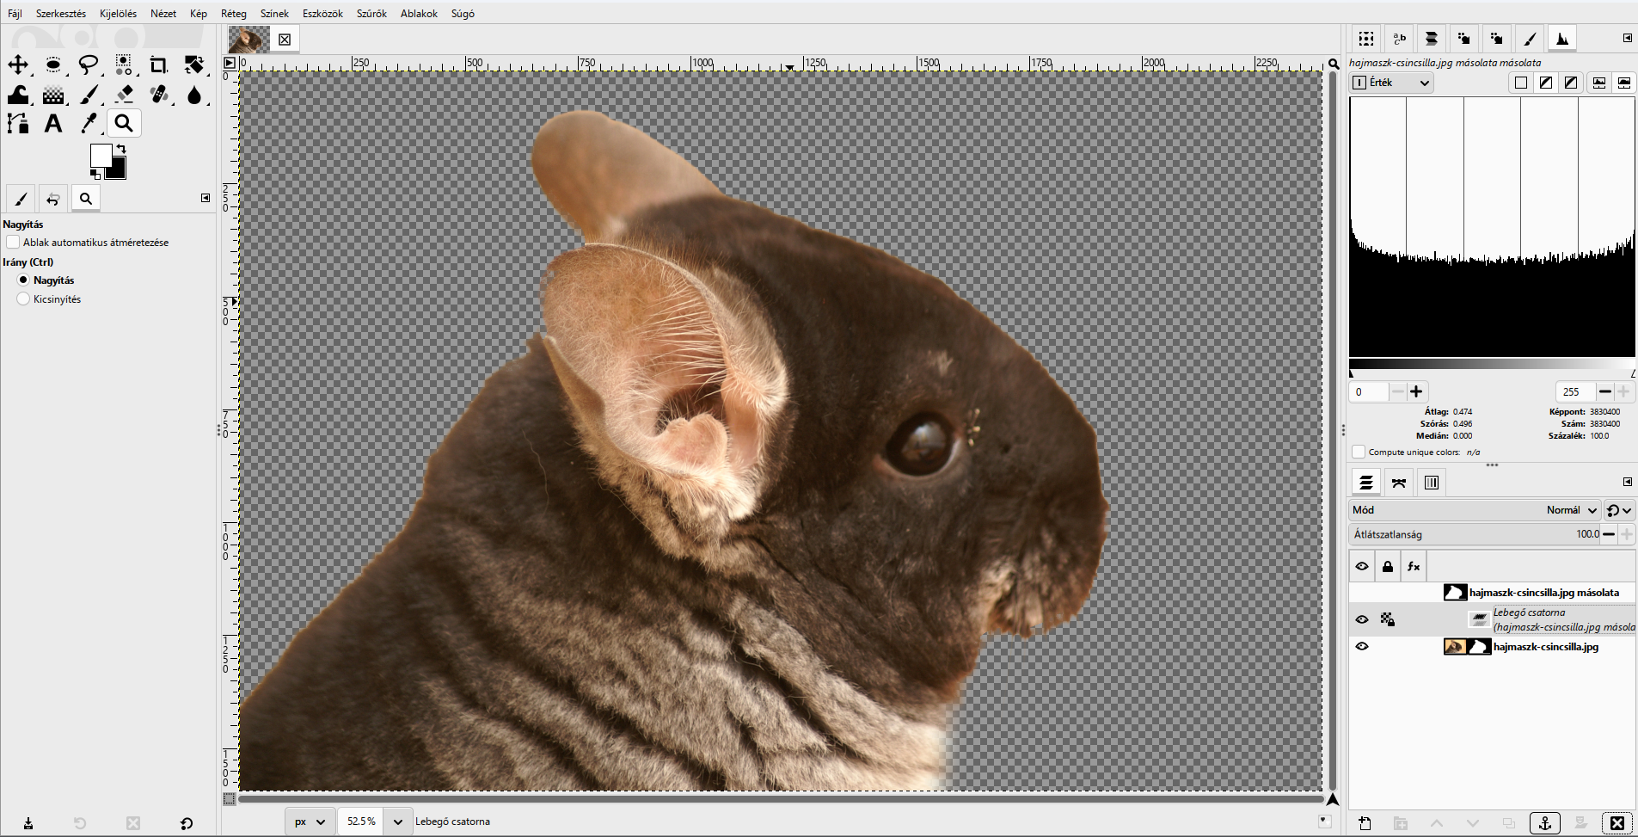Screen dimensions: 1638x837
Task: Create a new layer with bottom-left button
Action: click(1365, 823)
